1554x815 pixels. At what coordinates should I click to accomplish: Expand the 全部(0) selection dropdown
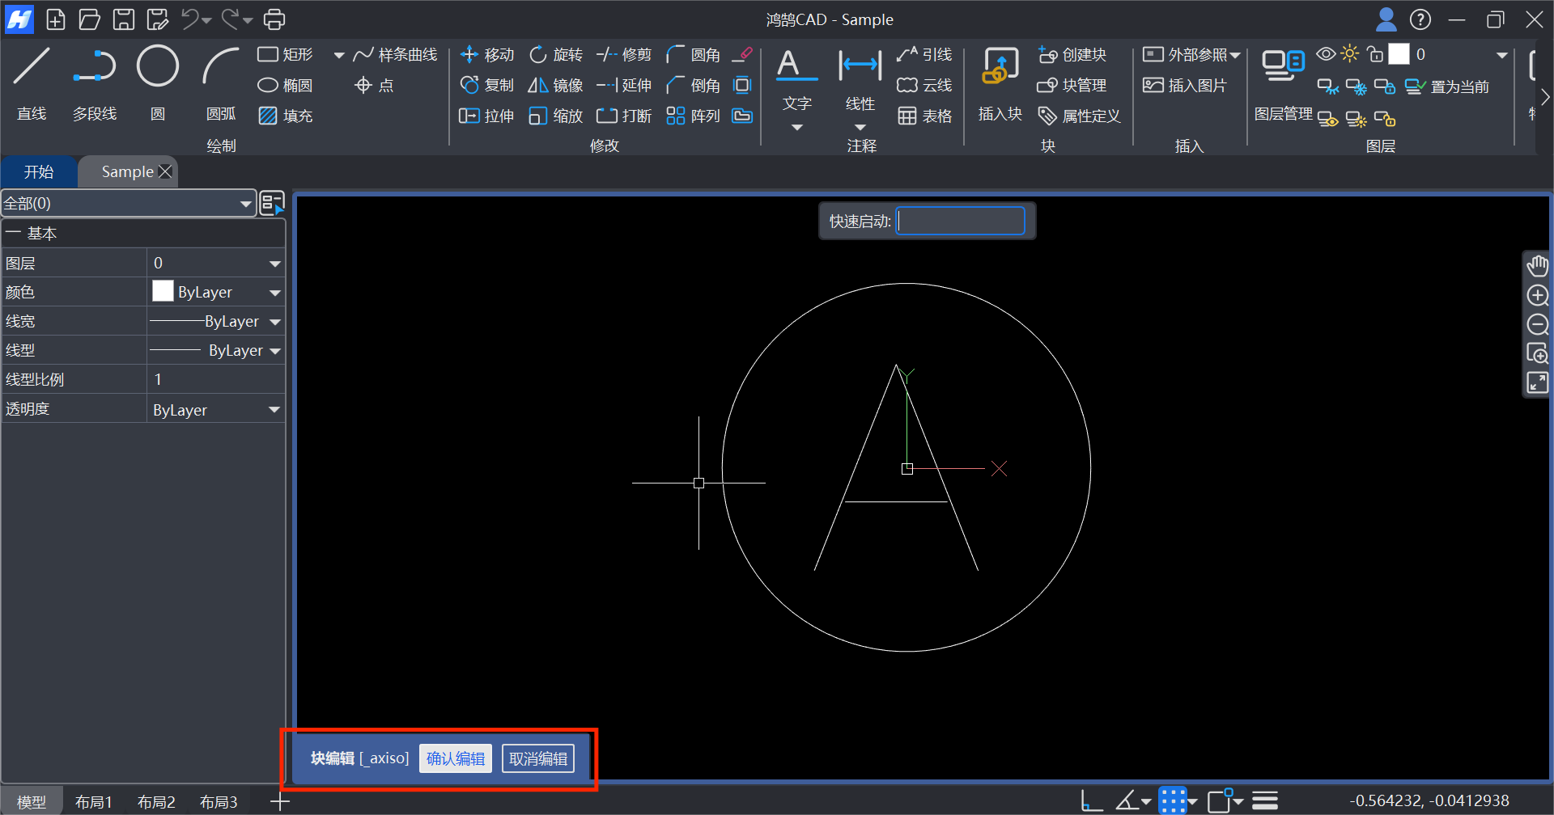tap(245, 204)
